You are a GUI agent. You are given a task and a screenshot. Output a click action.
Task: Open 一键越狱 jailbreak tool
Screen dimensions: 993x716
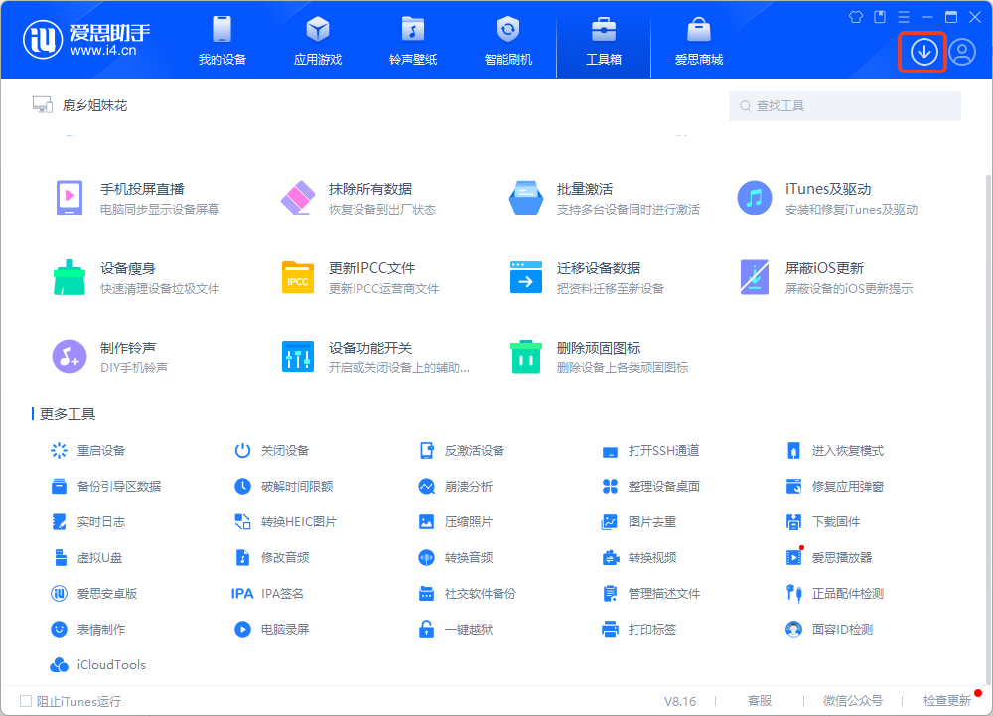click(456, 630)
